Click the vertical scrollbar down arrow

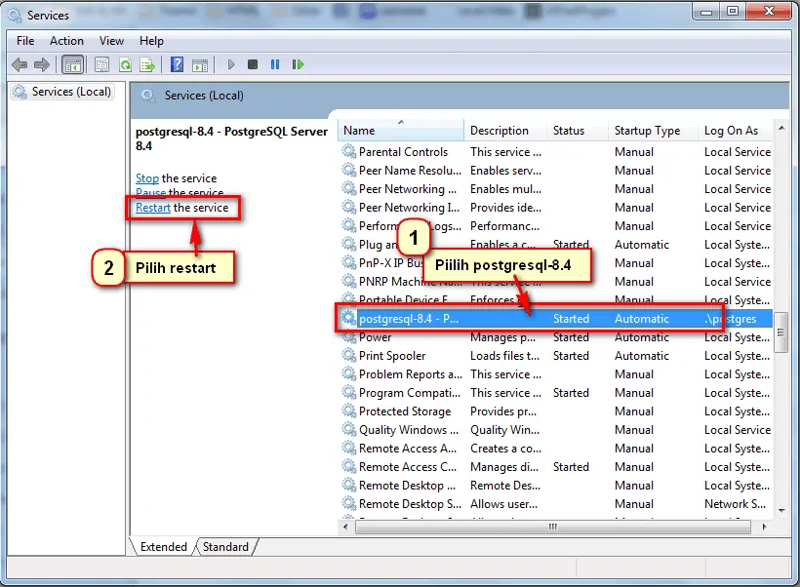click(x=781, y=511)
